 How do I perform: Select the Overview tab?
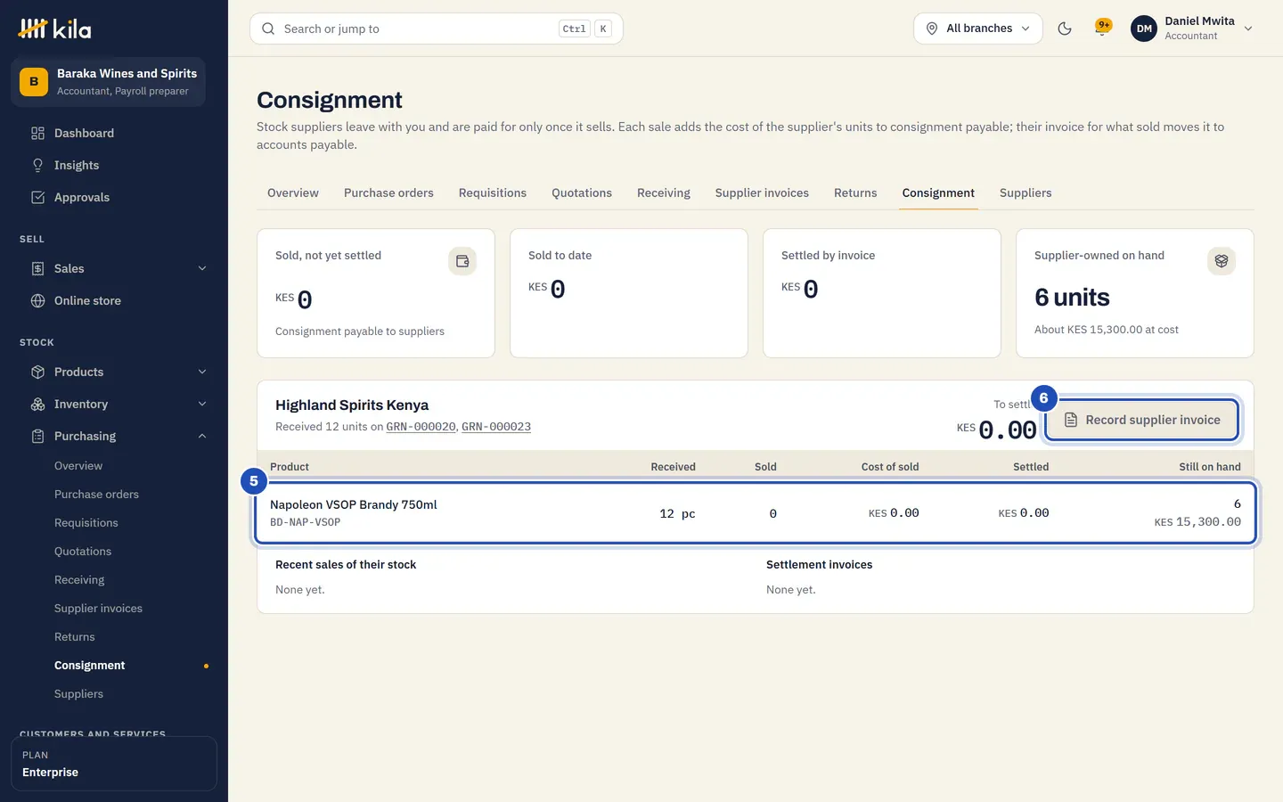coord(293,192)
